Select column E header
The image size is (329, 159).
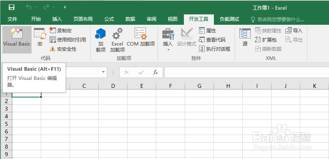click(142, 85)
